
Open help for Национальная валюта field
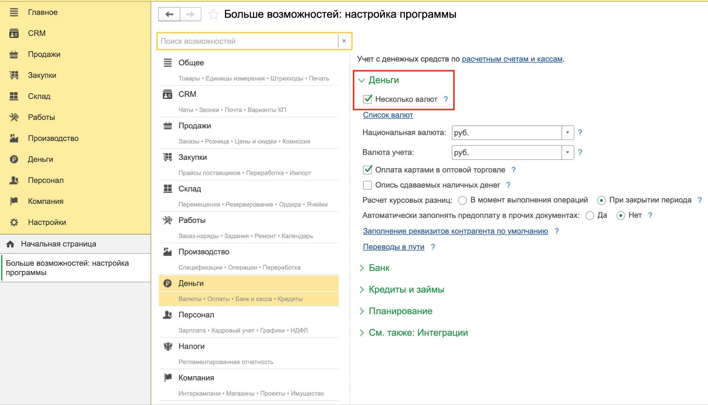[580, 133]
